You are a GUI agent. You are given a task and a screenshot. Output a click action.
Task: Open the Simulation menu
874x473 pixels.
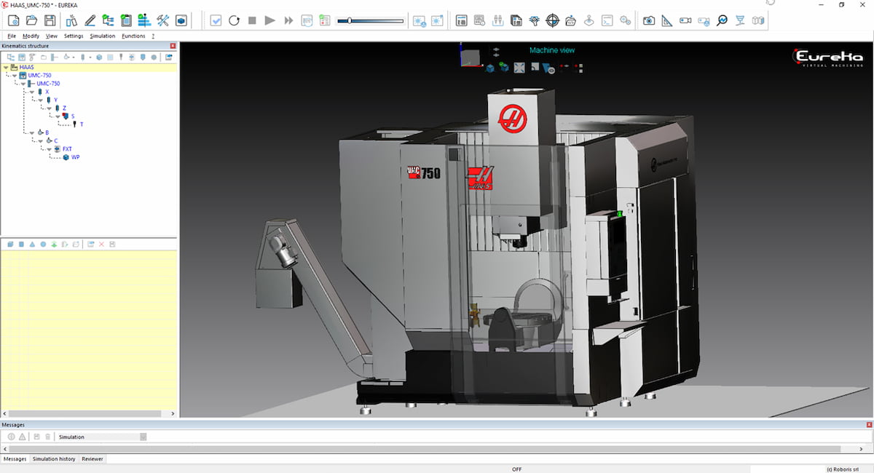[x=103, y=36]
